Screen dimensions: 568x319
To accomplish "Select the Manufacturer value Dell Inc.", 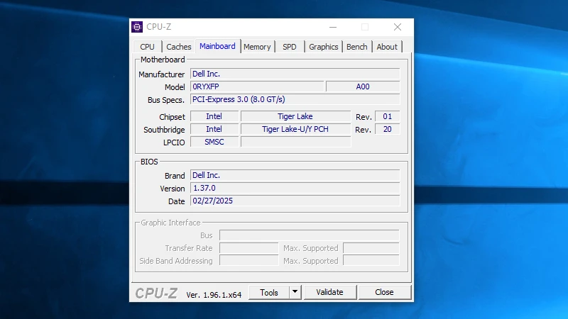I will click(295, 74).
